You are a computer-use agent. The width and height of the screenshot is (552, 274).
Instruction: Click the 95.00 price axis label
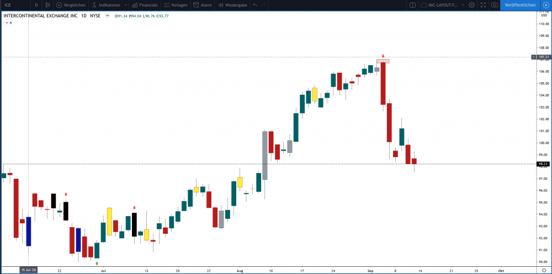pyautogui.click(x=544, y=202)
